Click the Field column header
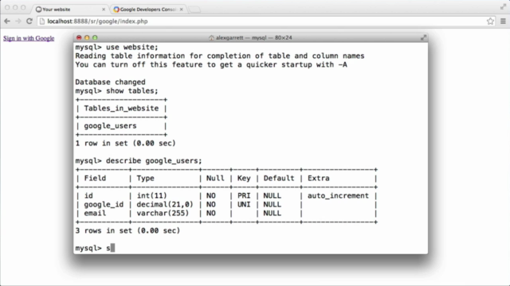Screen dimensions: 510x286 [x=95, y=178]
